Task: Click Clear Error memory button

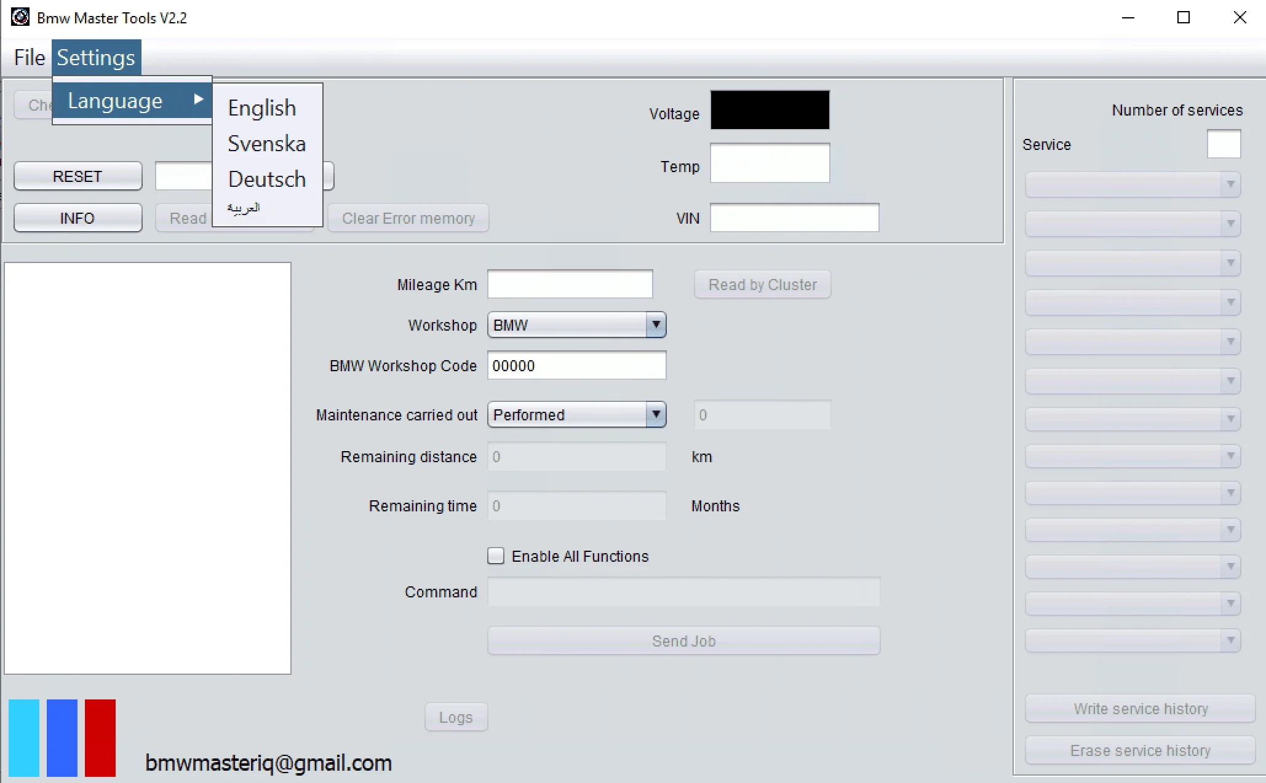Action: coord(408,218)
